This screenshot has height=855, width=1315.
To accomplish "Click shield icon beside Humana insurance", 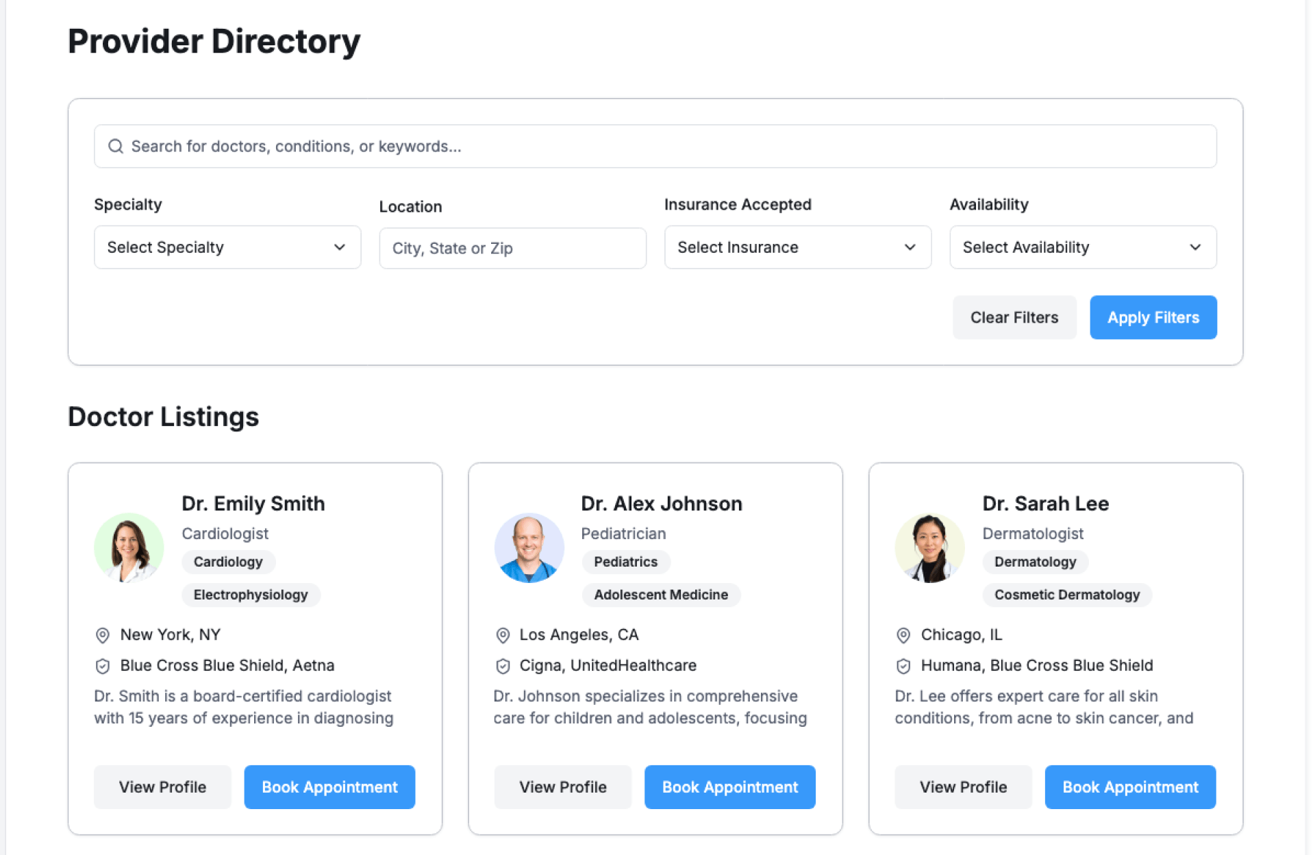I will pos(903,666).
